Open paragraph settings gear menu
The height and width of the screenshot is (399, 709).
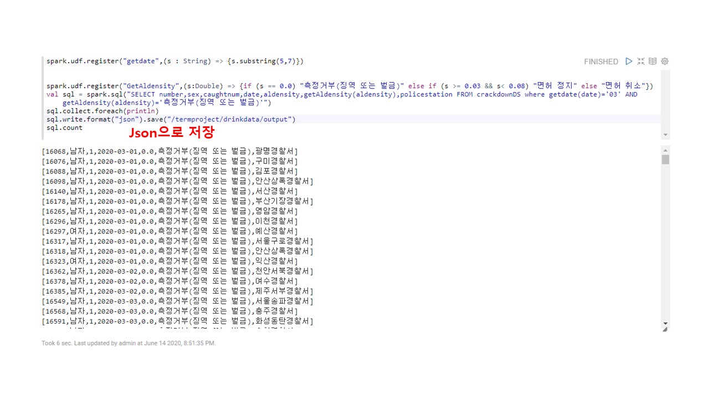click(x=665, y=62)
